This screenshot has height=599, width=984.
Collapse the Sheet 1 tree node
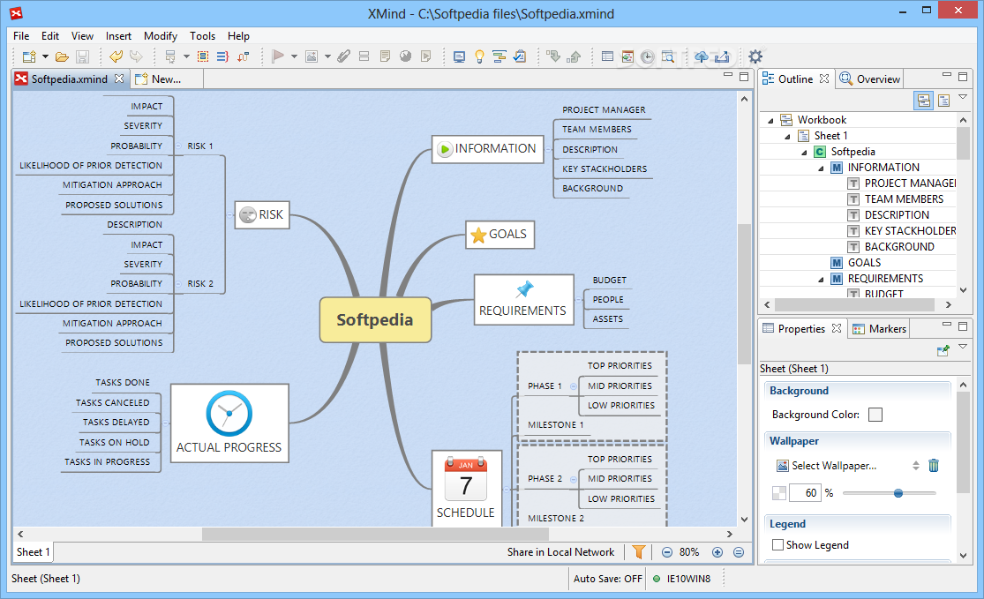pos(787,136)
